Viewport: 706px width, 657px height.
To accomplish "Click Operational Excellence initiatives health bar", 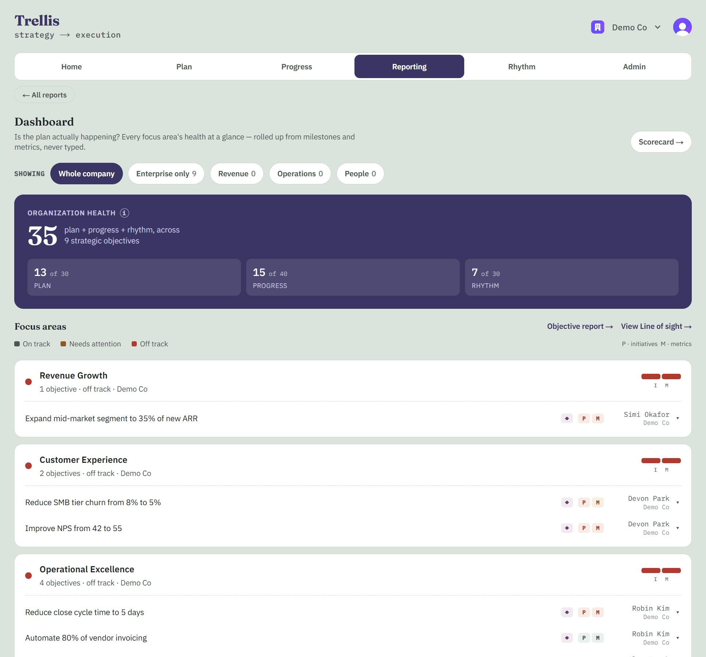I will (651, 570).
